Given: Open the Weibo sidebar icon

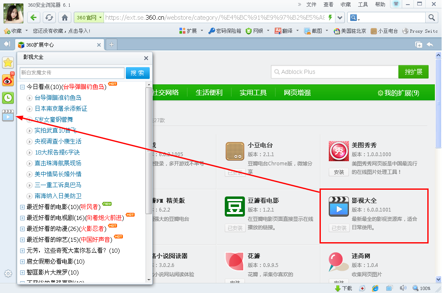Looking at the screenshot, I should [8, 80].
